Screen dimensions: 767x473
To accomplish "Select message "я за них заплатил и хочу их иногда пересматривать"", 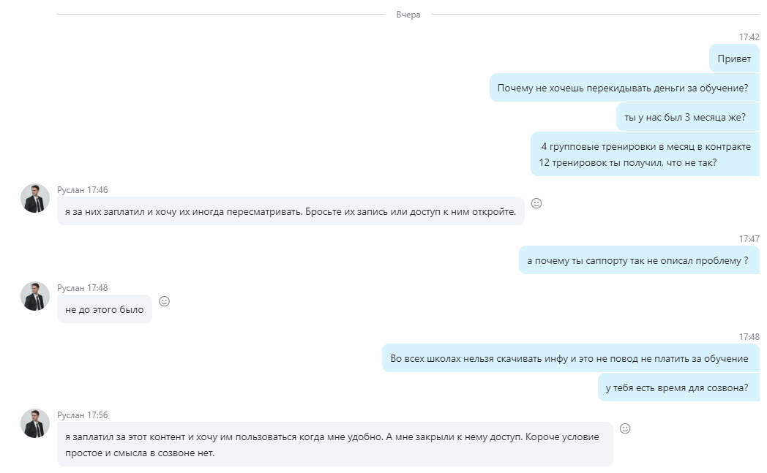I will point(291,211).
